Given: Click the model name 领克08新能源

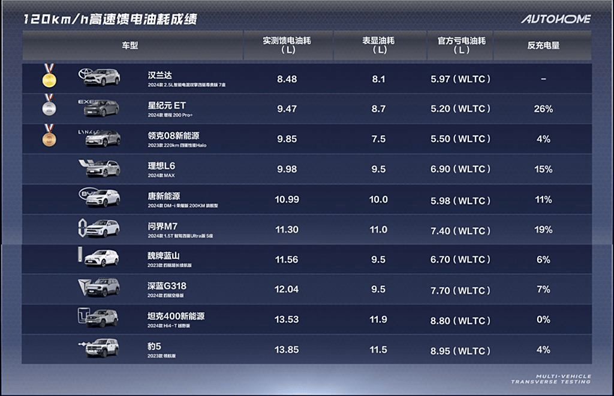Looking at the screenshot, I should 173,135.
